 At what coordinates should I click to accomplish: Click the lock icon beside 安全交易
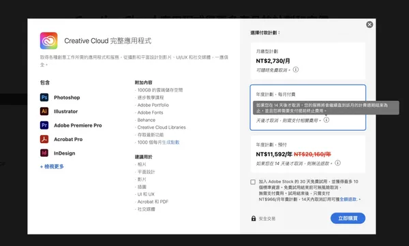click(x=254, y=218)
